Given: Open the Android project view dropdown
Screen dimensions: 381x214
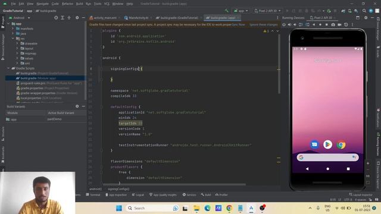Looking at the screenshot, I should (x=20, y=18).
